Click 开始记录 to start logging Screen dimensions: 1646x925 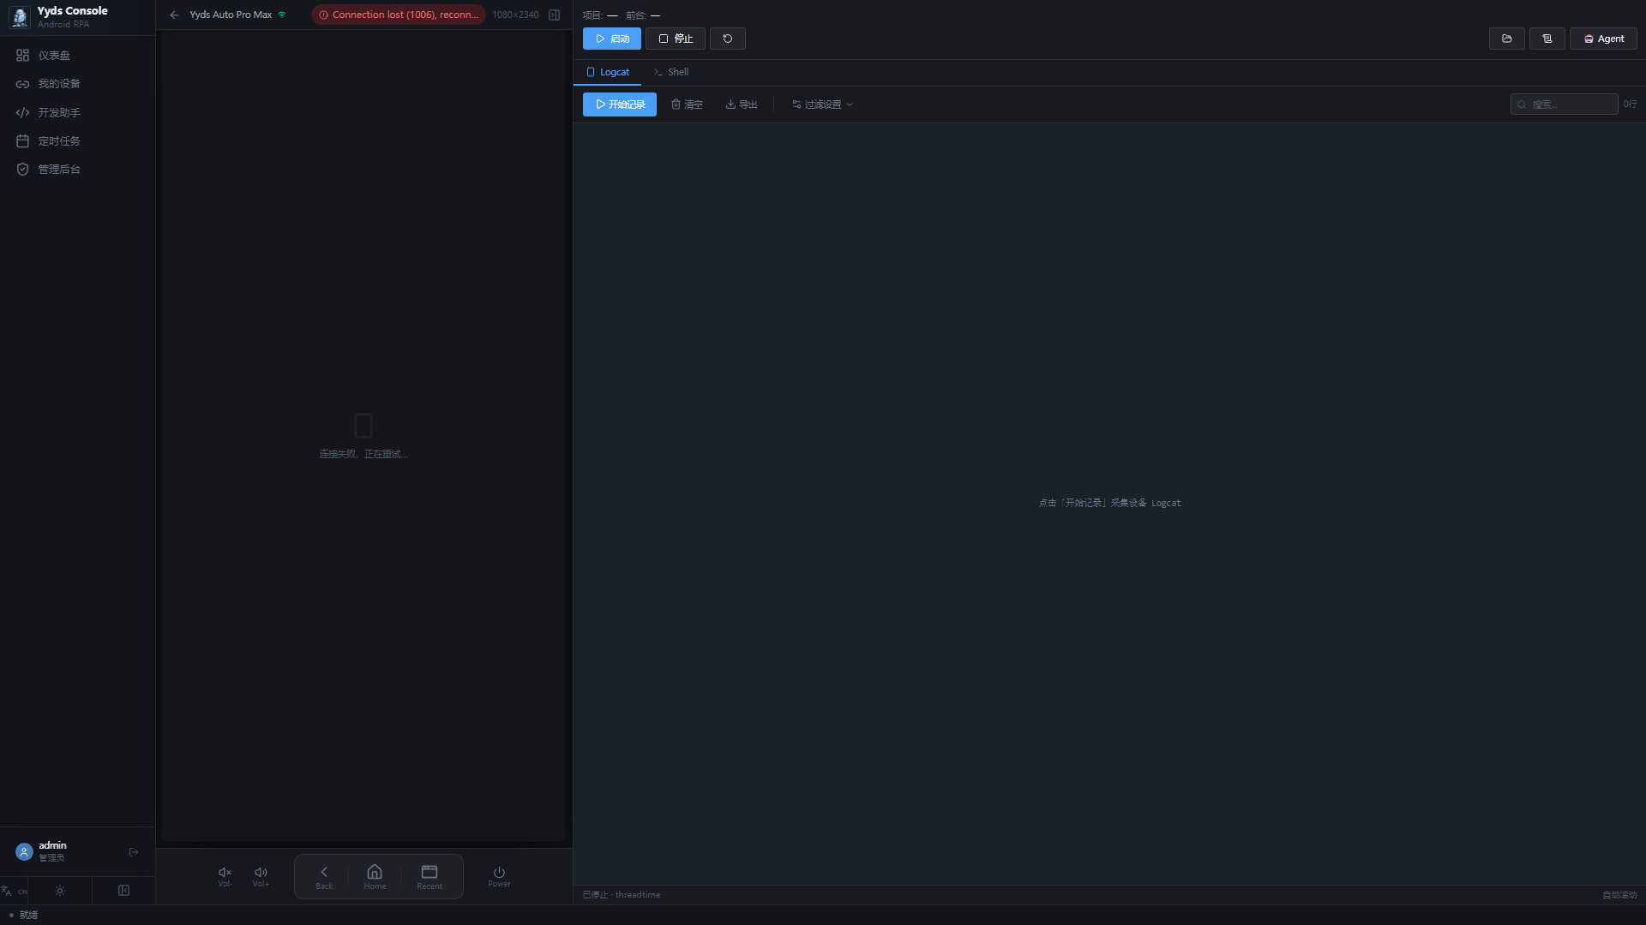(x=620, y=104)
